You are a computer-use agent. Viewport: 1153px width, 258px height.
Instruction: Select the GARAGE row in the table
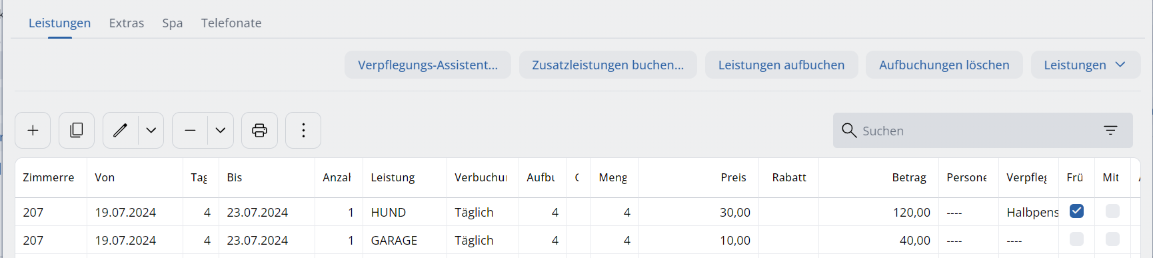[578, 240]
